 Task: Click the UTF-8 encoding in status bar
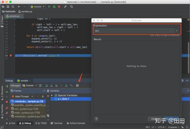162,127
